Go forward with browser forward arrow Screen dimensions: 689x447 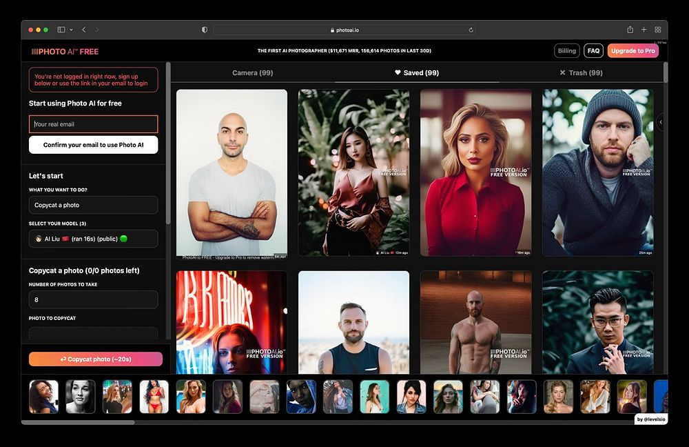click(97, 30)
